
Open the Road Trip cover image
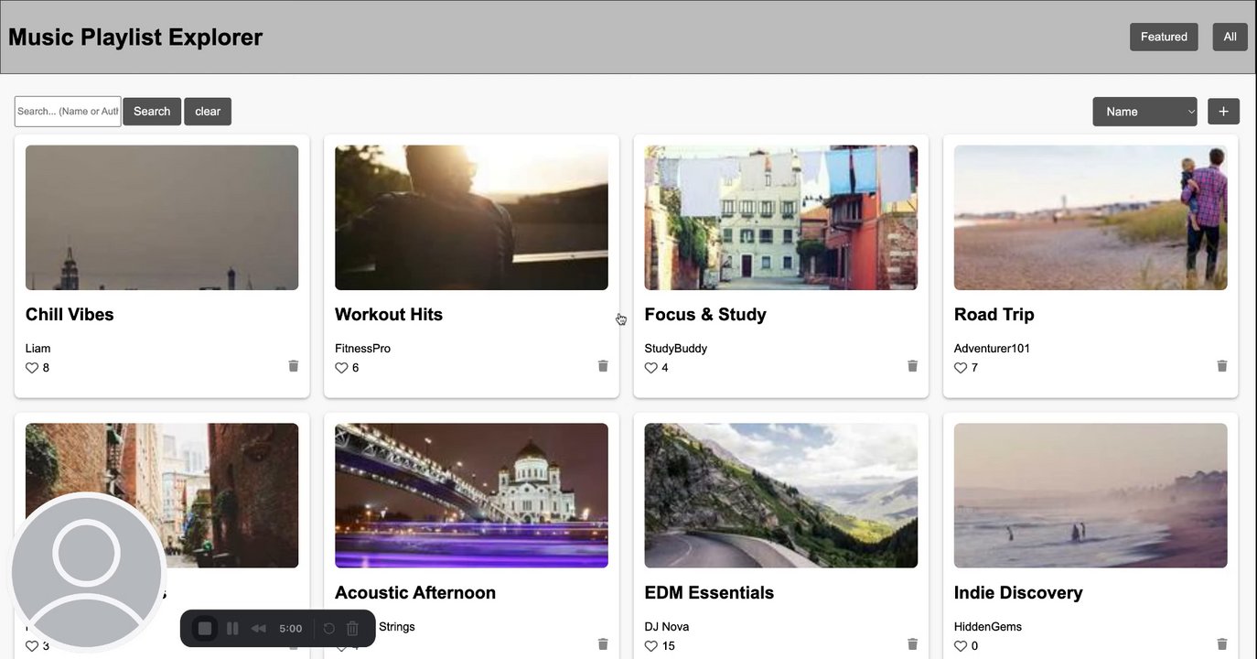click(1090, 218)
